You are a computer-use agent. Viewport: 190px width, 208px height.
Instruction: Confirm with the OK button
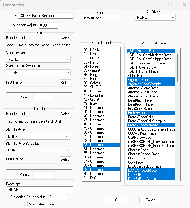tap(117, 200)
